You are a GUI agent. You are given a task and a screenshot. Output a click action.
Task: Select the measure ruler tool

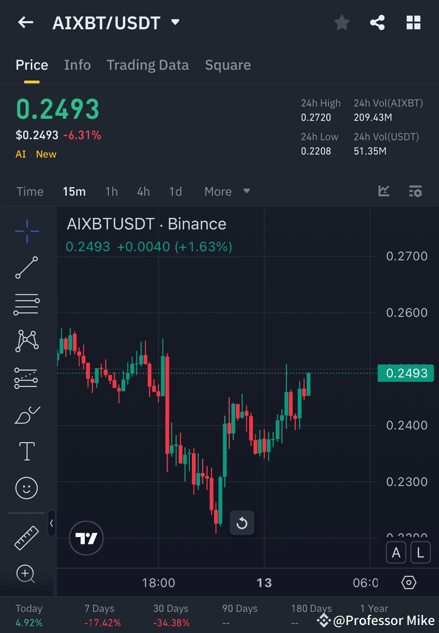25,537
